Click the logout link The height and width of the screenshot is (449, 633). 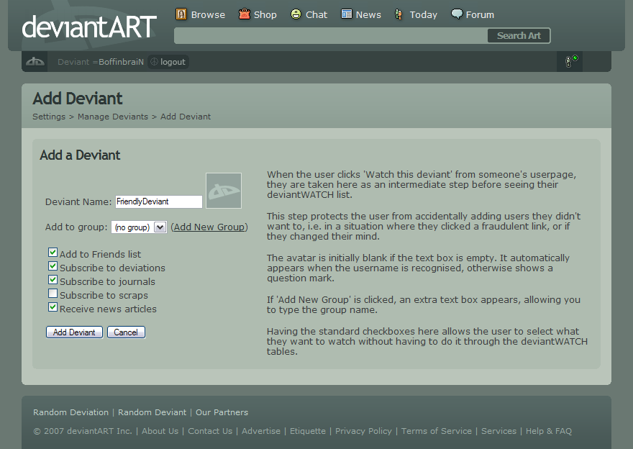coord(173,62)
